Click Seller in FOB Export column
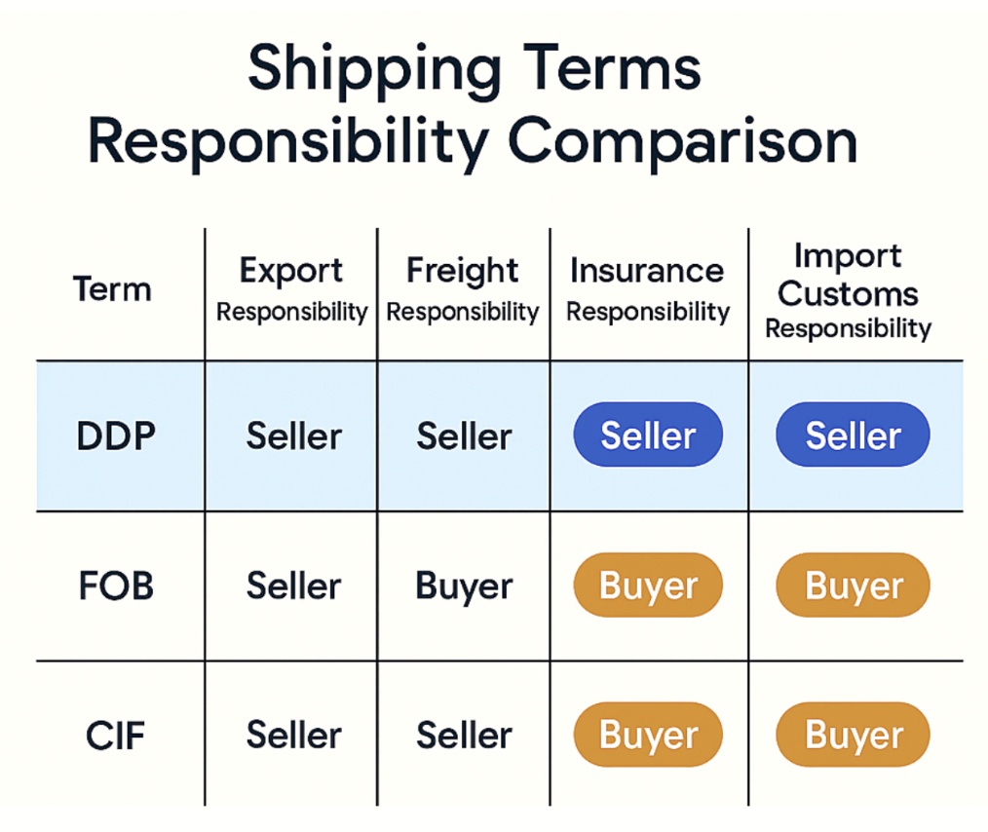The height and width of the screenshot is (832, 988). (293, 586)
